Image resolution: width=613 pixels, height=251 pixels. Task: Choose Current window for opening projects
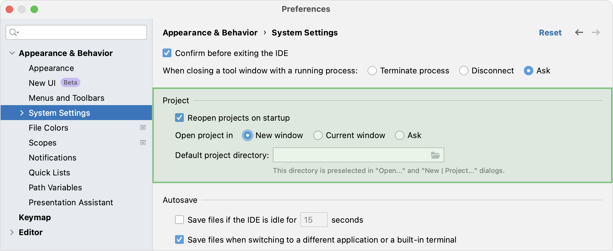coord(318,135)
